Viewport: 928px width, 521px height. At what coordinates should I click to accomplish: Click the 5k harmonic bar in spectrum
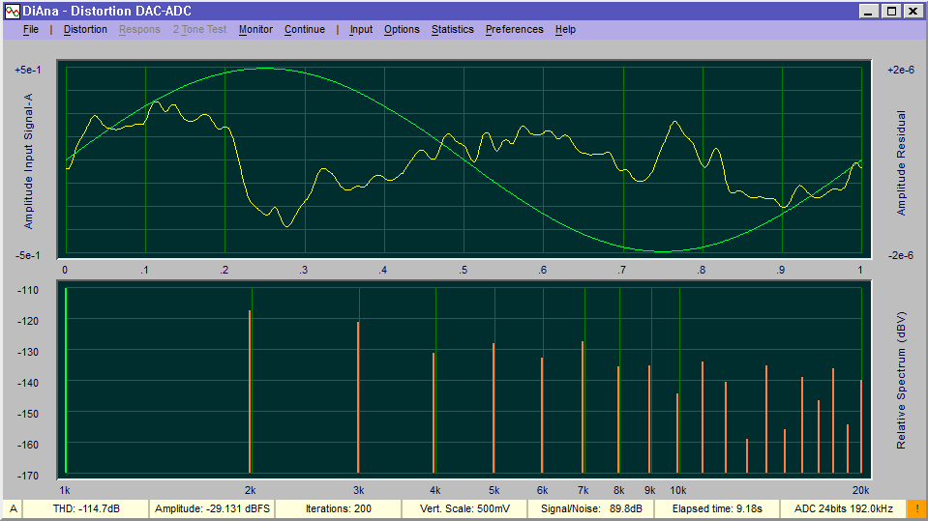pos(494,408)
